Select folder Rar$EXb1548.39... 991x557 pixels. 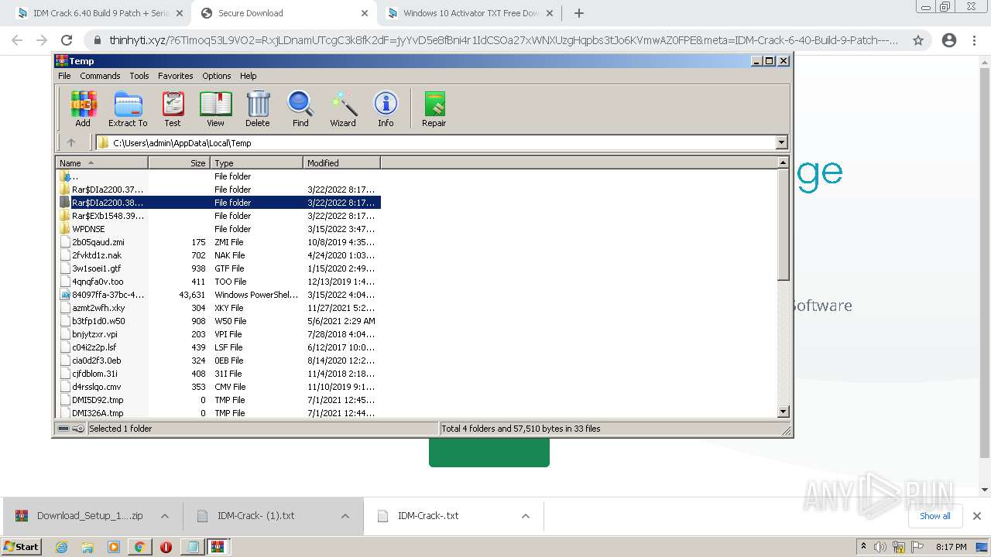pyautogui.click(x=218, y=216)
